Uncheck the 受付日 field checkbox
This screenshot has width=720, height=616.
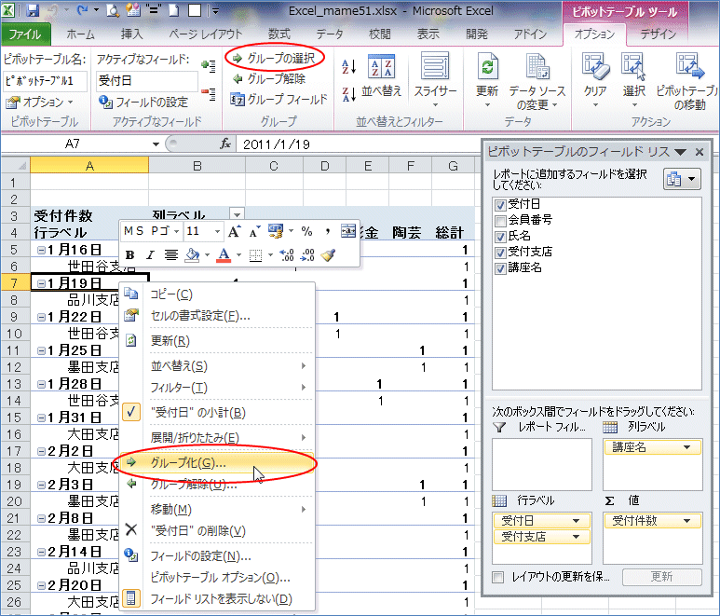point(501,204)
